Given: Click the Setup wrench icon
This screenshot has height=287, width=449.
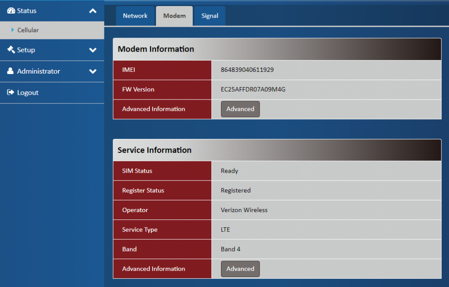Looking at the screenshot, I should coord(11,50).
